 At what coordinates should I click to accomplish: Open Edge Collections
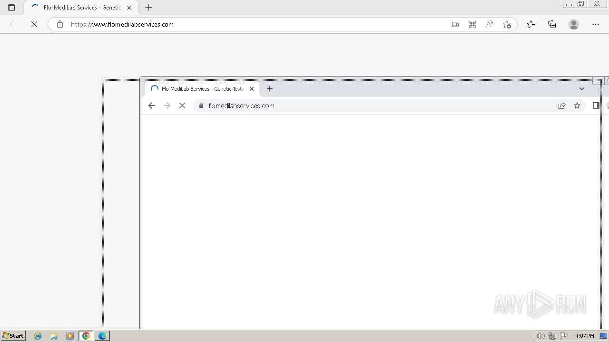click(552, 24)
